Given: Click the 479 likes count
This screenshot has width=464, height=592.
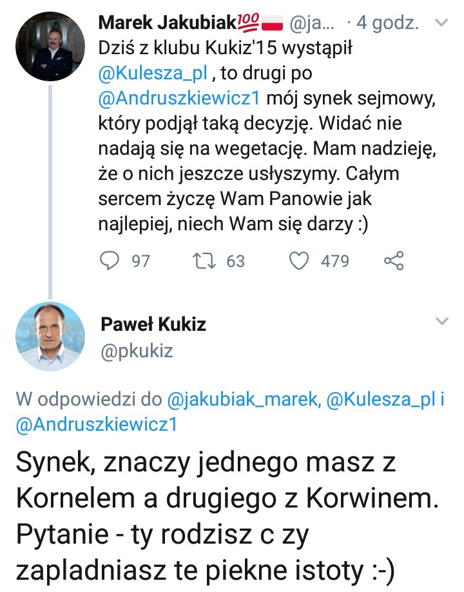Looking at the screenshot, I should pyautogui.click(x=334, y=261).
